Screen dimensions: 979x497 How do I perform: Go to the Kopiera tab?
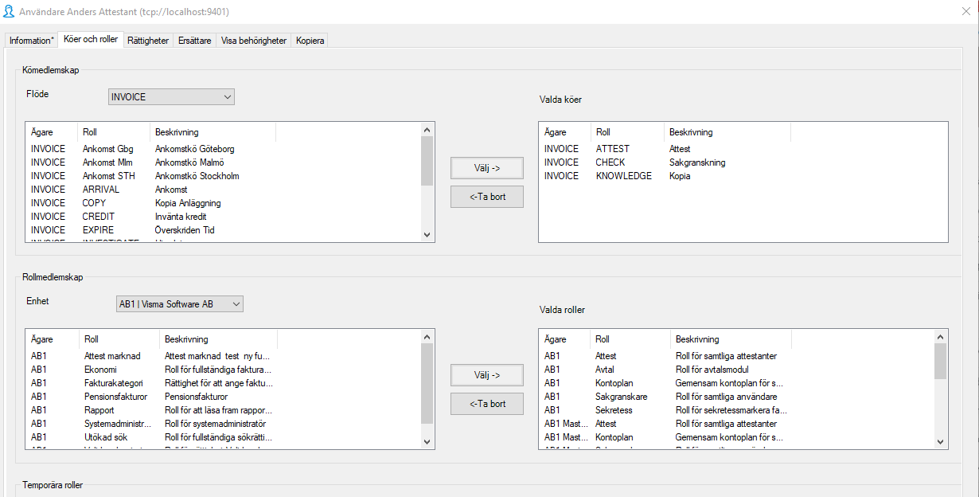point(309,40)
